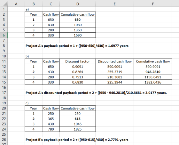Screen dimensions: 179x145
Task: Select discount factor 0.9091 cell
Action: click(77, 67)
